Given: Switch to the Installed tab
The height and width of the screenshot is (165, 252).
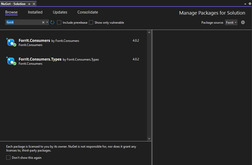Looking at the screenshot, I should point(35,12).
